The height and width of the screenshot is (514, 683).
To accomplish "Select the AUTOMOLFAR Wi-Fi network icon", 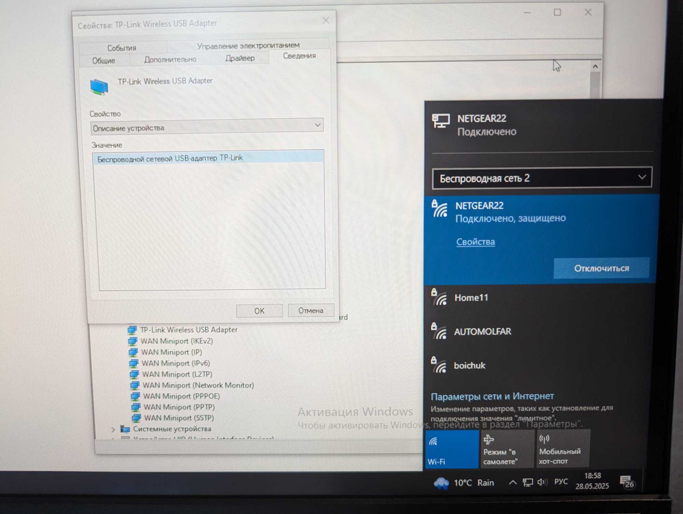I will click(439, 331).
